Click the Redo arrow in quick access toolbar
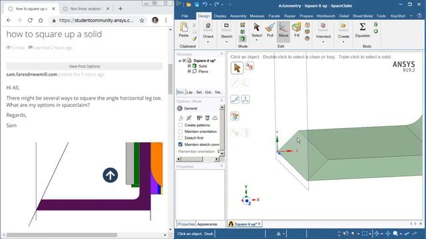This screenshot has width=426, height=239. pos(216,5)
